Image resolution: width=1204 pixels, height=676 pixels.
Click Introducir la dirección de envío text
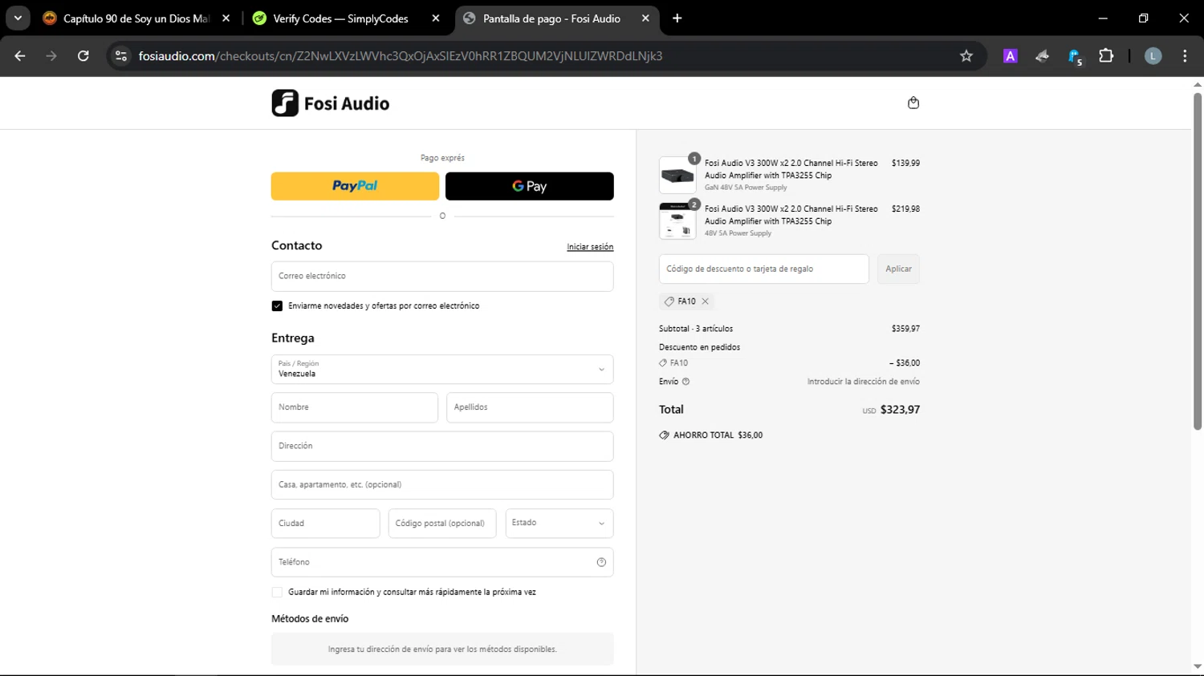pos(864,382)
